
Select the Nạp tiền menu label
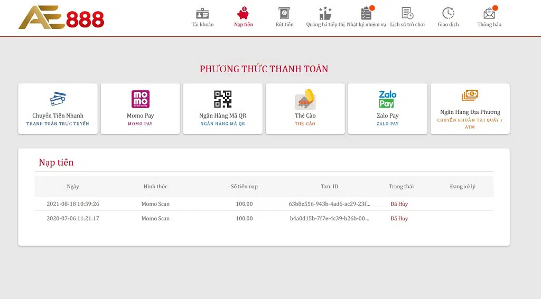pyautogui.click(x=243, y=24)
